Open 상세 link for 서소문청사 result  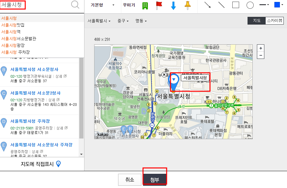61,76
